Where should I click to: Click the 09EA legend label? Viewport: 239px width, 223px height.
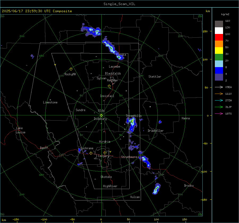coord(228,87)
